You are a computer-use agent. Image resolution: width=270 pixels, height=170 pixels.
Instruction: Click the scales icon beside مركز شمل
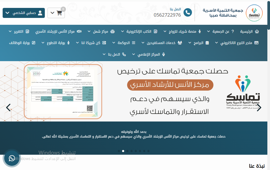[112, 31]
